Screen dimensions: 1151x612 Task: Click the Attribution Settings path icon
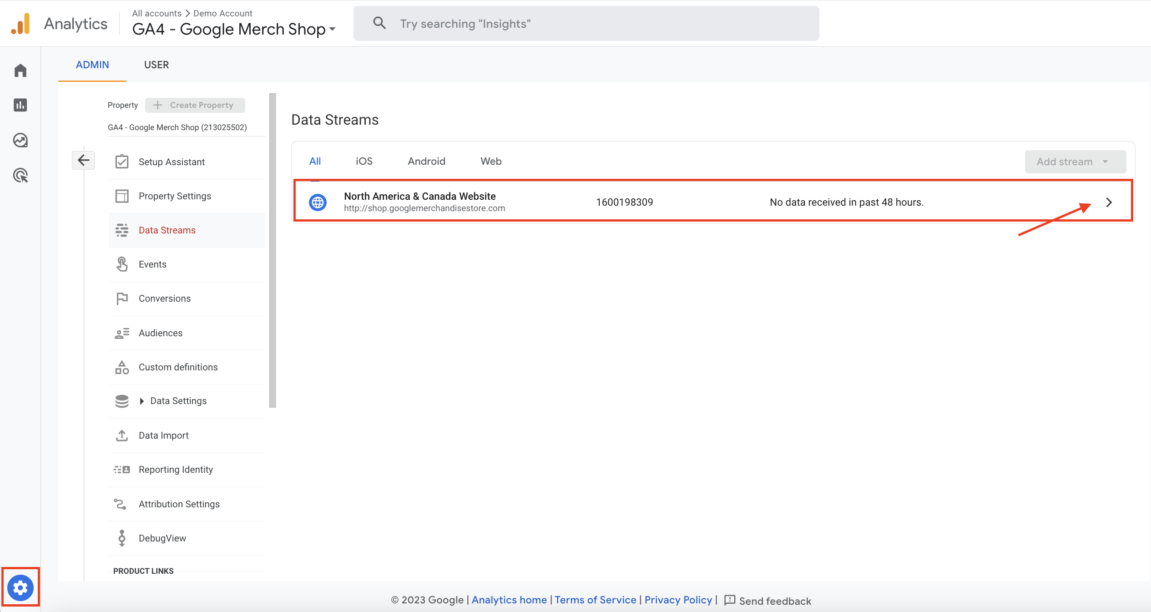tap(120, 504)
